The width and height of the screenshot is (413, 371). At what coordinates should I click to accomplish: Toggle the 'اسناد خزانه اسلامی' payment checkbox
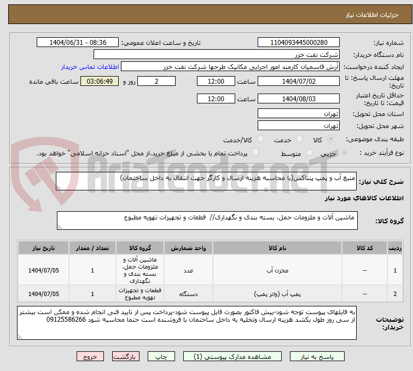coord(255,153)
